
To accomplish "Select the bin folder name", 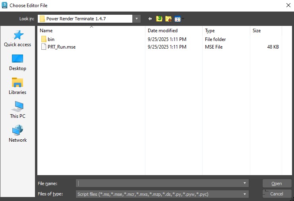I will pyautogui.click(x=51, y=39).
